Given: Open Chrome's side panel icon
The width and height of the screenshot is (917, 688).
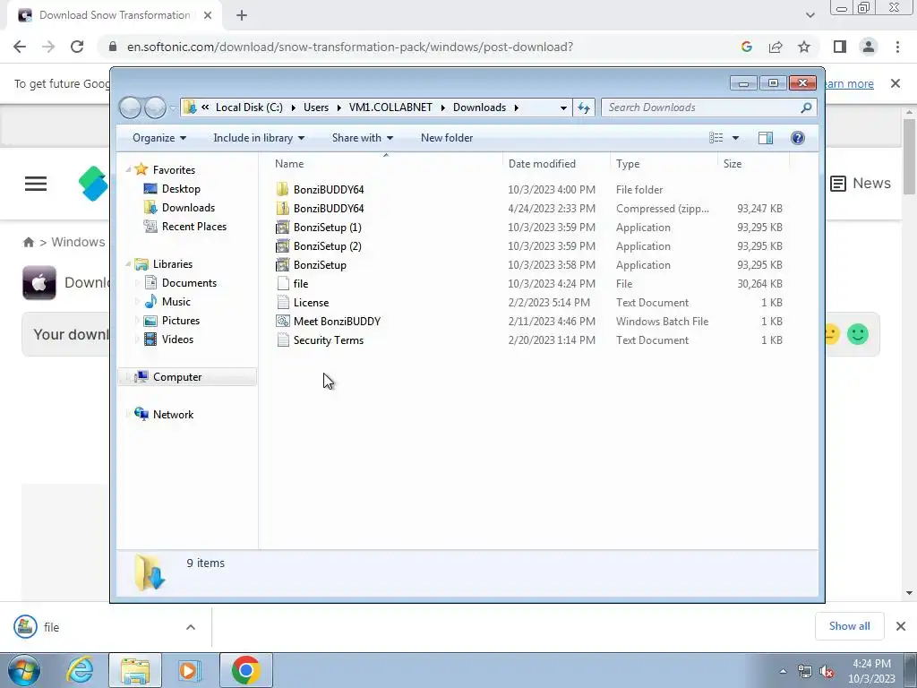Looking at the screenshot, I should 840,47.
